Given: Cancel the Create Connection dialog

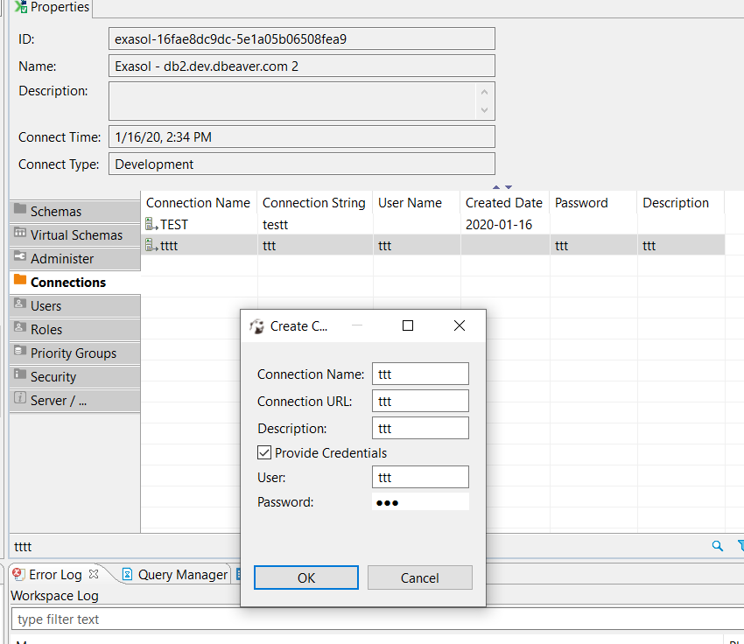Looking at the screenshot, I should point(419,577).
